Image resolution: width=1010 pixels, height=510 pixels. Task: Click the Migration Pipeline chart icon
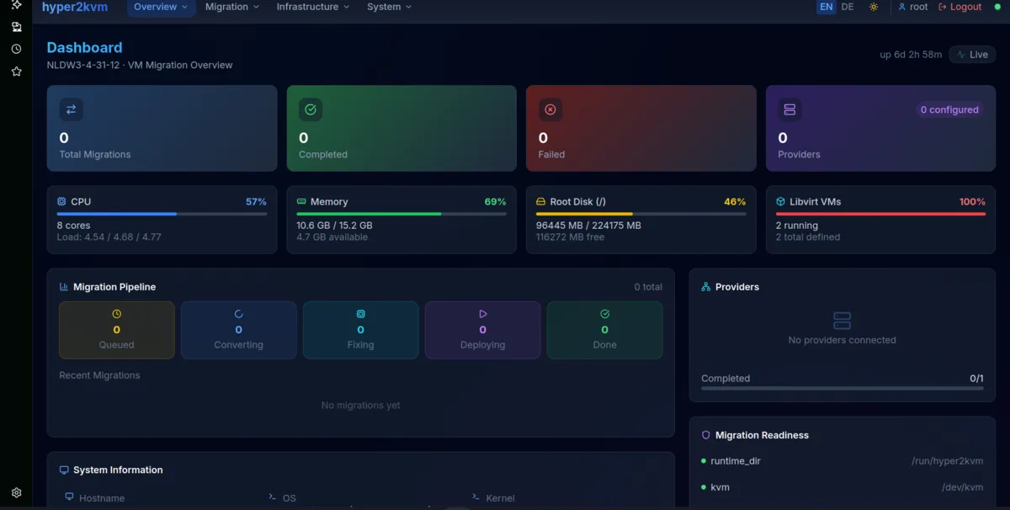(66, 286)
